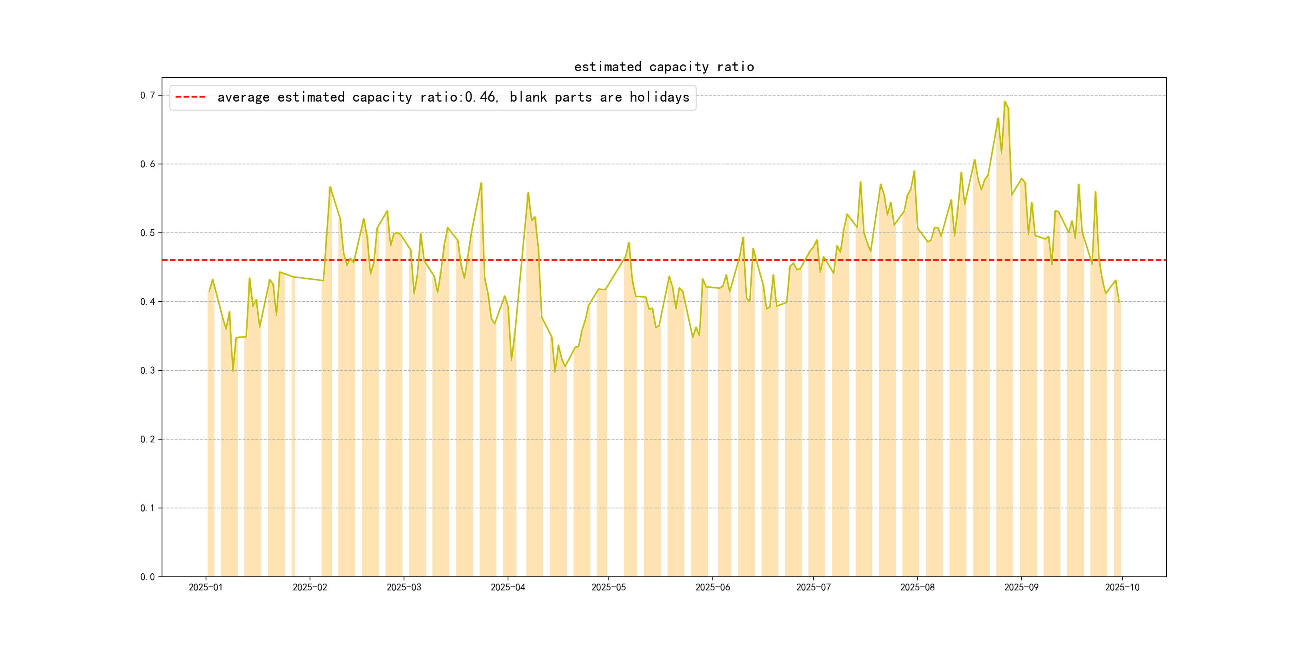
Task: Click the 0.1 y-axis tick label
Action: 148,508
